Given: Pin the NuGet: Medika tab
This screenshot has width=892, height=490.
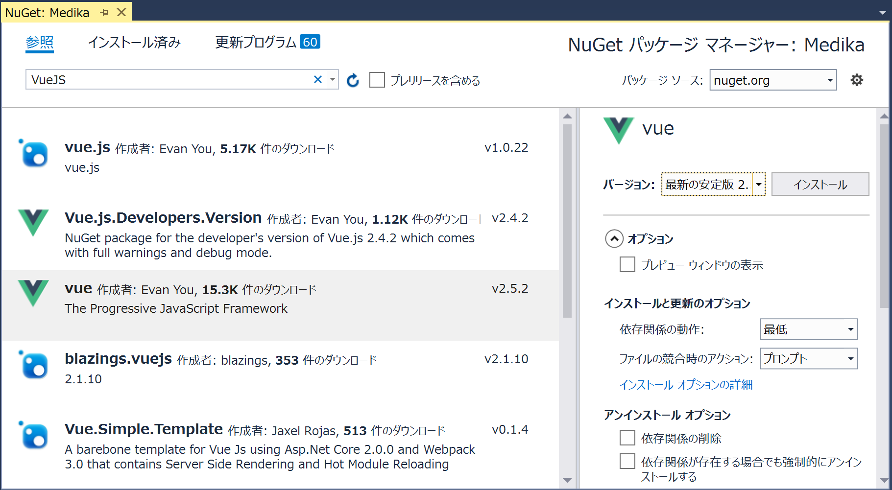Looking at the screenshot, I should [x=104, y=12].
